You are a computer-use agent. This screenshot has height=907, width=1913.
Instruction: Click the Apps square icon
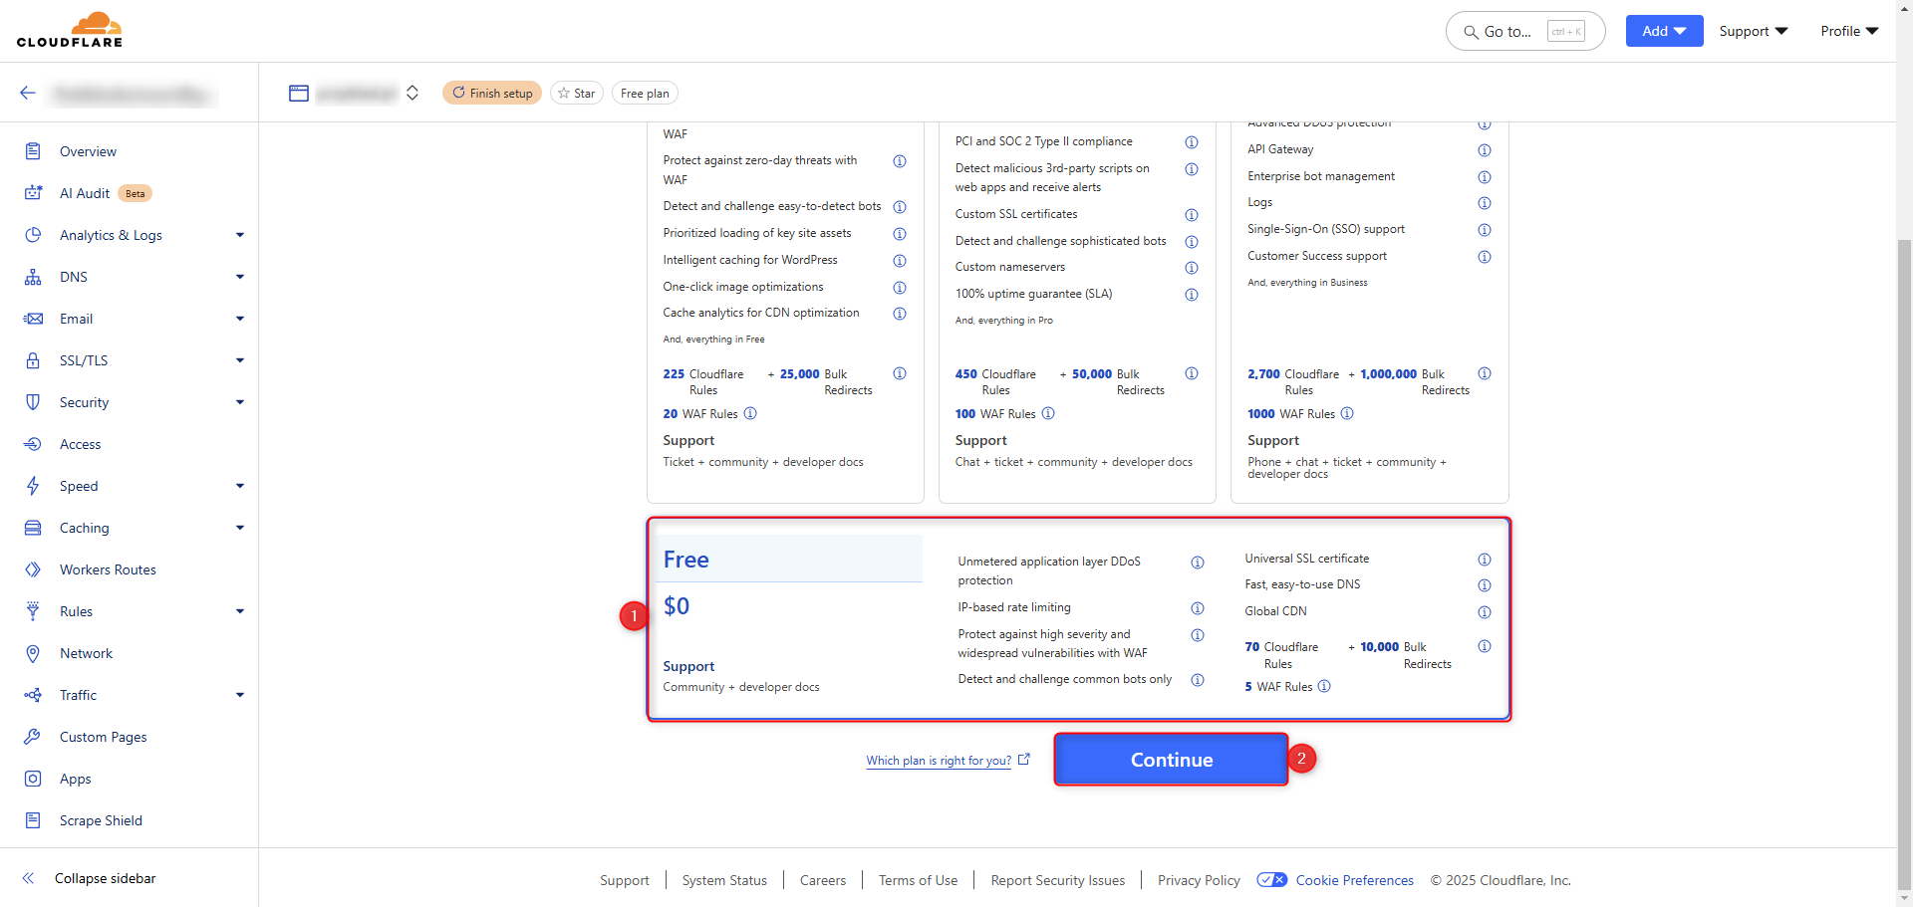pyautogui.click(x=33, y=779)
